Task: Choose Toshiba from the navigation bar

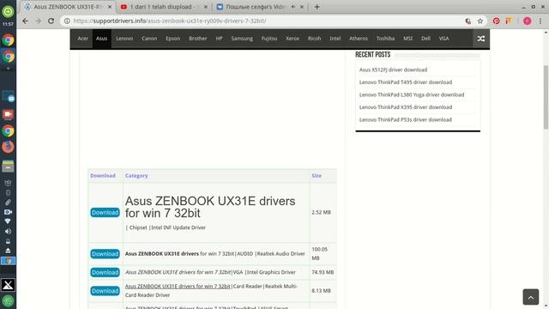Action: [x=385, y=39]
